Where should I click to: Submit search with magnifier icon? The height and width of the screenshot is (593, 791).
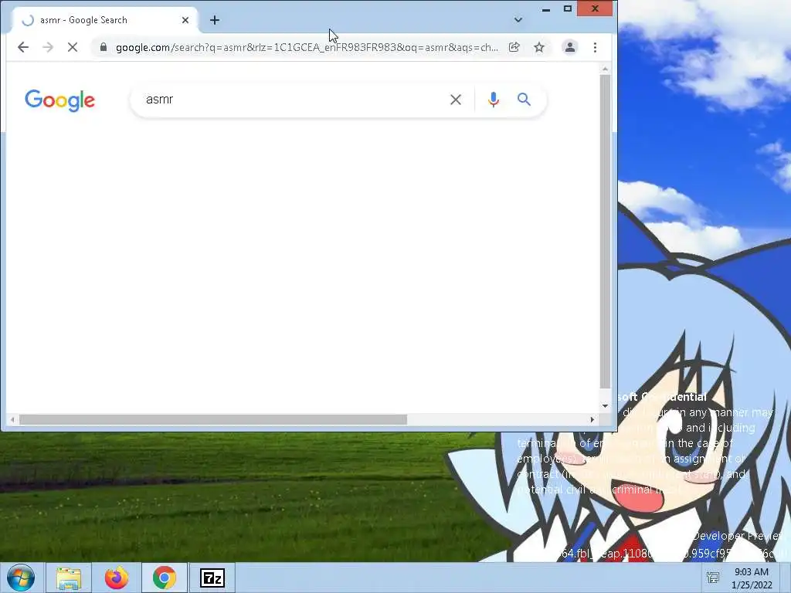point(525,100)
